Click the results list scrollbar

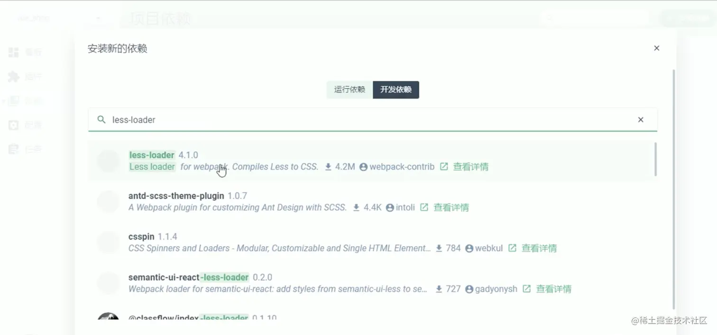[x=656, y=159]
